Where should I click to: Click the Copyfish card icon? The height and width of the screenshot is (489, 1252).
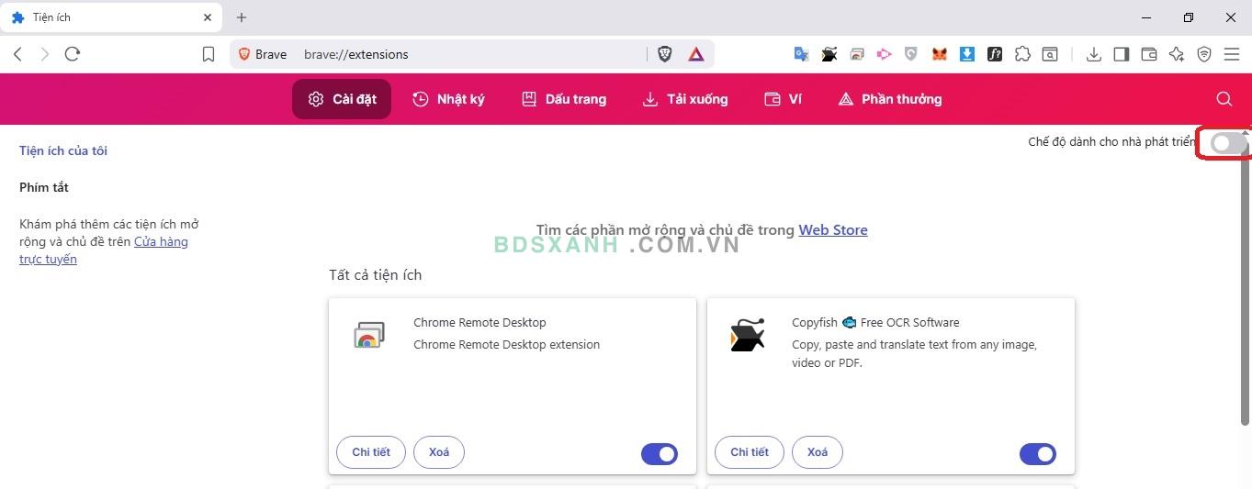click(747, 335)
